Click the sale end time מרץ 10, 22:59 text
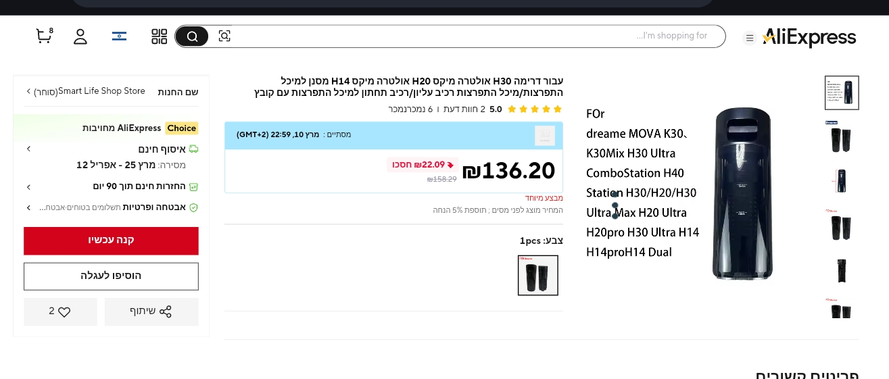The image size is (889, 379). pyautogui.click(x=278, y=134)
